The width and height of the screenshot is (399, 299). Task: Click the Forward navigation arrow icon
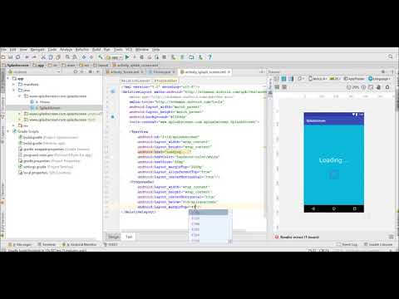point(91,57)
